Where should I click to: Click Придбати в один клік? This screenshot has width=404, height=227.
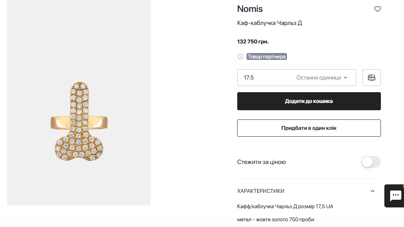pos(309,128)
